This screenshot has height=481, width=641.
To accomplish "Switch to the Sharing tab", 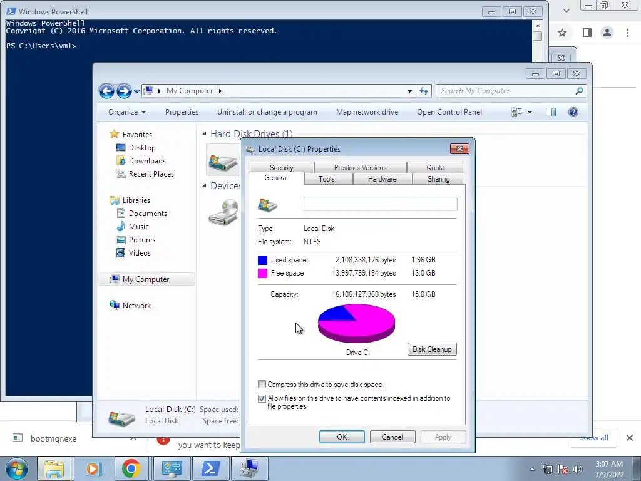I will point(438,179).
